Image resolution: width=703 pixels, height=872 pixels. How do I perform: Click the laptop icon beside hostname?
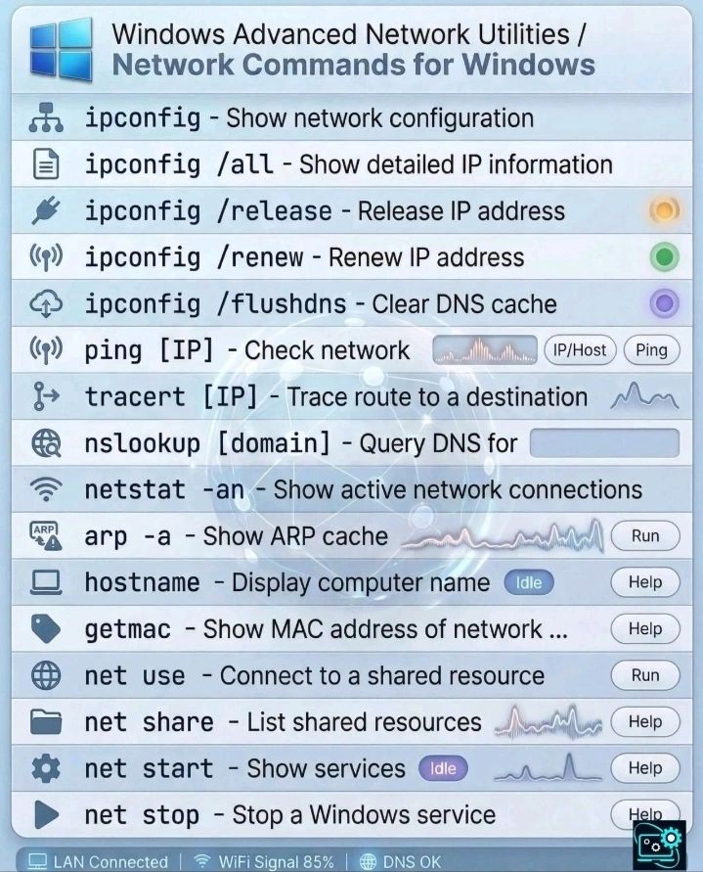coord(46,582)
